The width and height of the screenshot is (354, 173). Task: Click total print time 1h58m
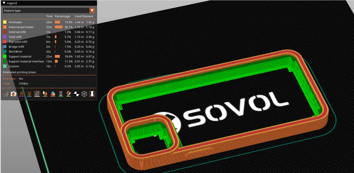pos(24,84)
